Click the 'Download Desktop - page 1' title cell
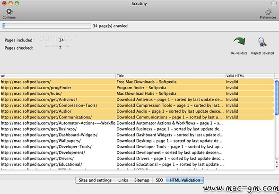Screen dimensions: 279x194 coord(169,141)
